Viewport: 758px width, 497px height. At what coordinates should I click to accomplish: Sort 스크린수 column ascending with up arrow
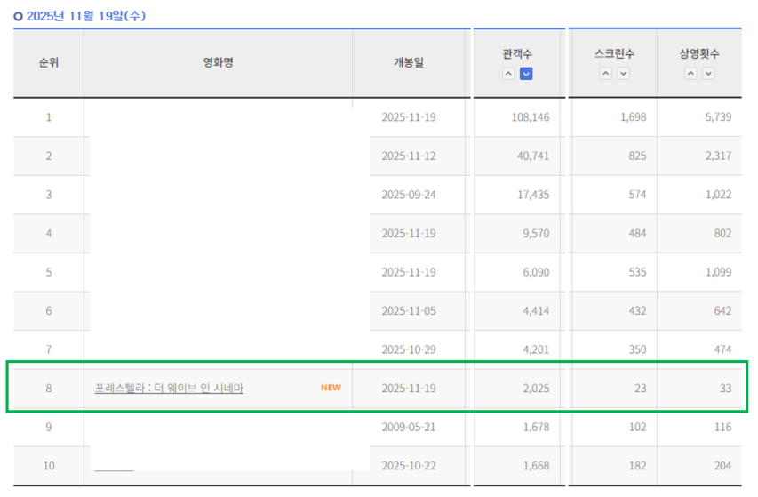pos(605,74)
